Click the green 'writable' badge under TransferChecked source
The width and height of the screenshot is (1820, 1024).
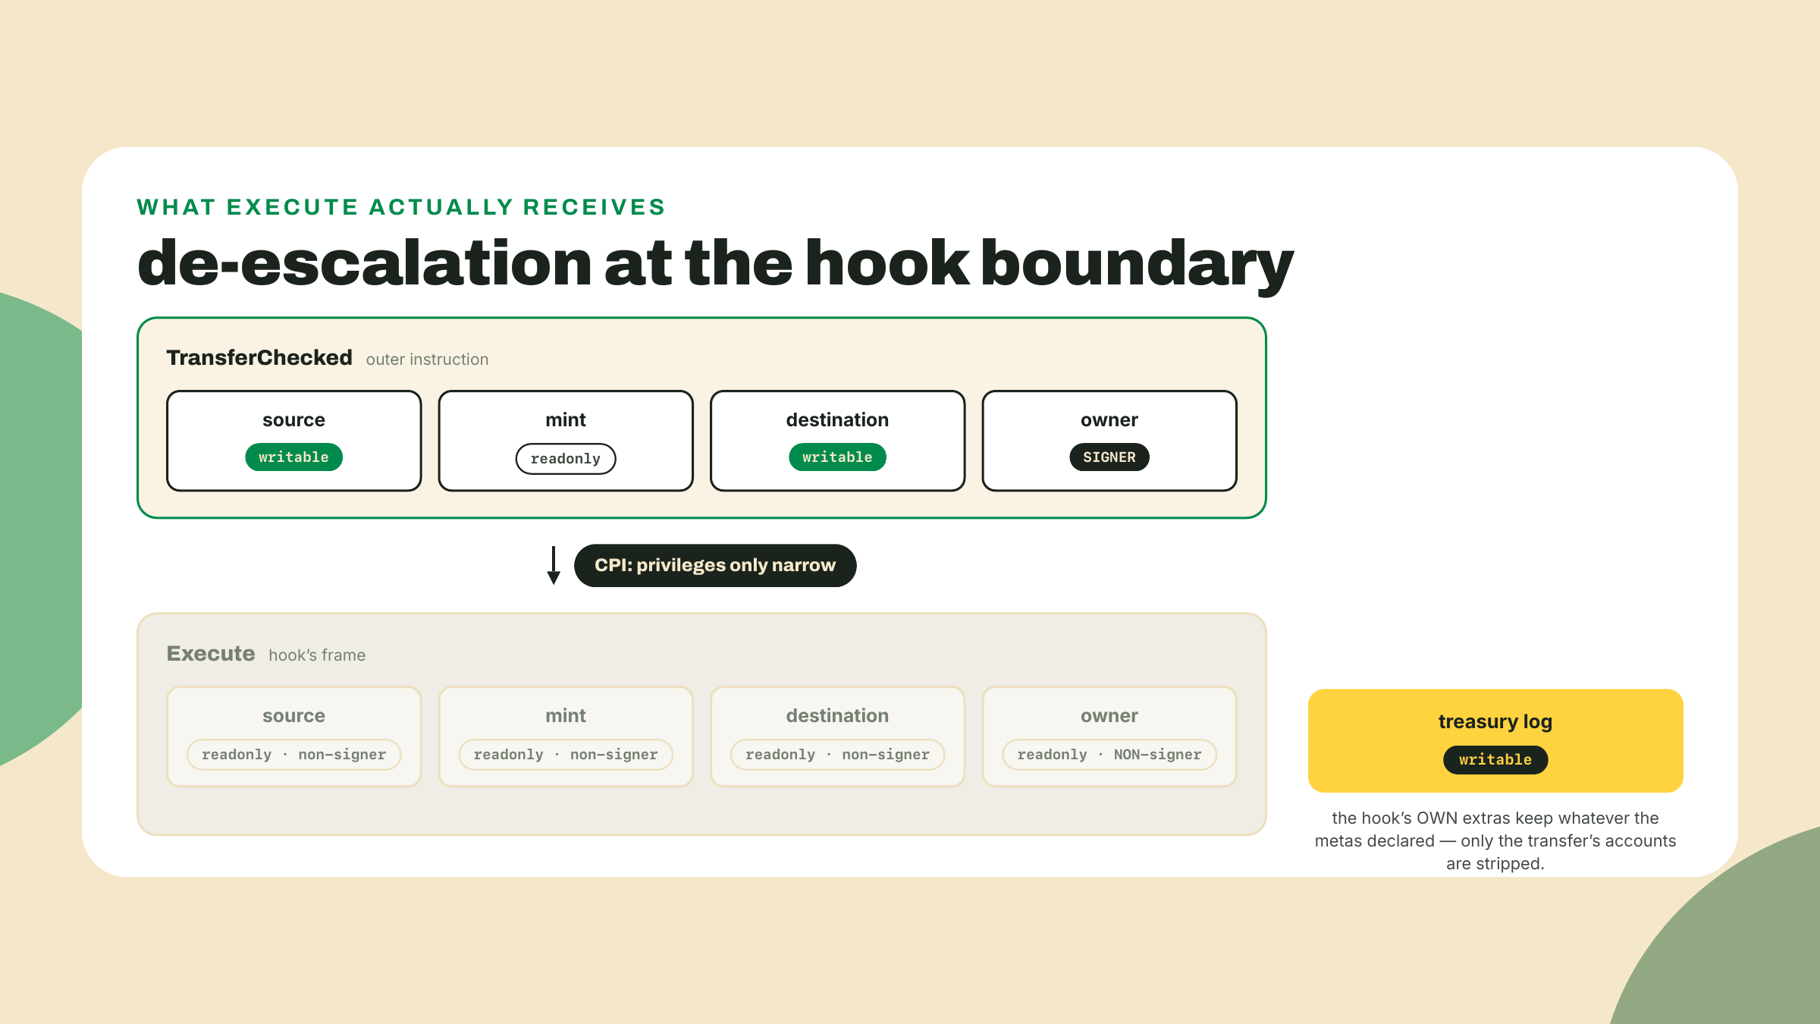pos(294,457)
